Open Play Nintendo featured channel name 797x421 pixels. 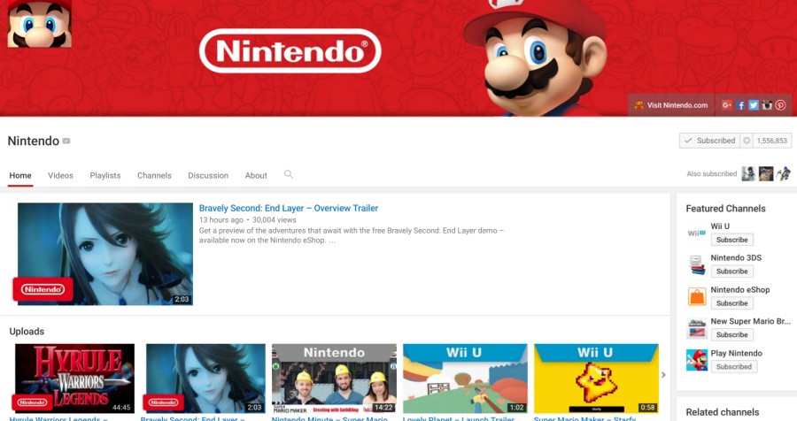(x=737, y=353)
